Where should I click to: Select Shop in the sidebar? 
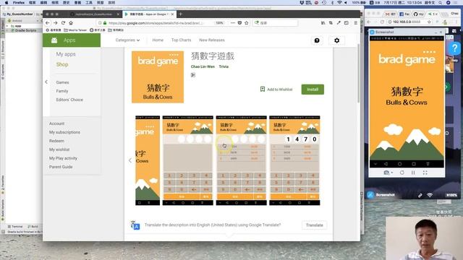62,64
